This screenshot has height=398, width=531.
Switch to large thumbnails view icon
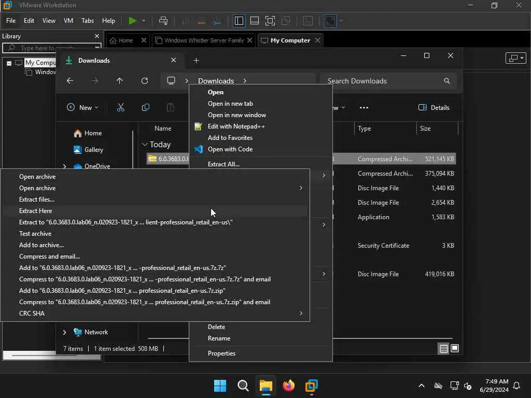click(x=455, y=348)
